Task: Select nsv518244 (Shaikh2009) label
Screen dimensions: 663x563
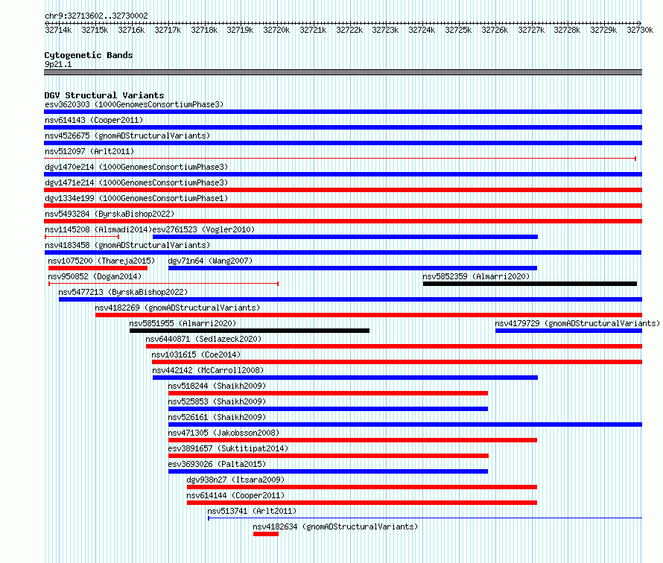Action: 217,386
